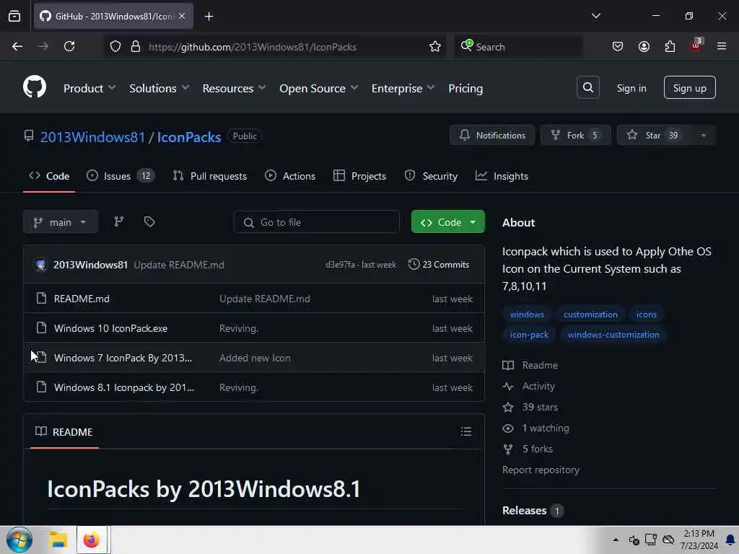Click the GitHub Octocat logo
This screenshot has width=739, height=554.
[x=35, y=87]
